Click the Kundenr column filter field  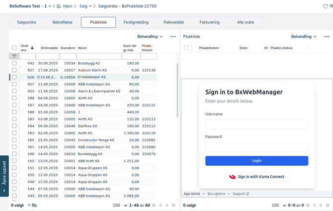(68, 56)
